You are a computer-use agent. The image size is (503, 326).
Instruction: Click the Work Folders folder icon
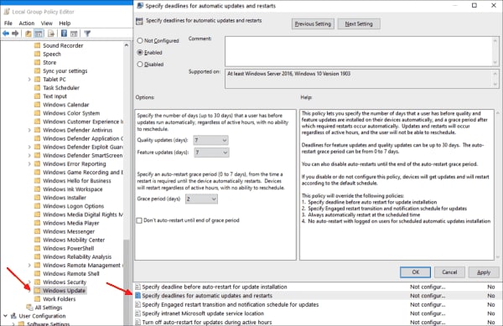[x=37, y=298]
